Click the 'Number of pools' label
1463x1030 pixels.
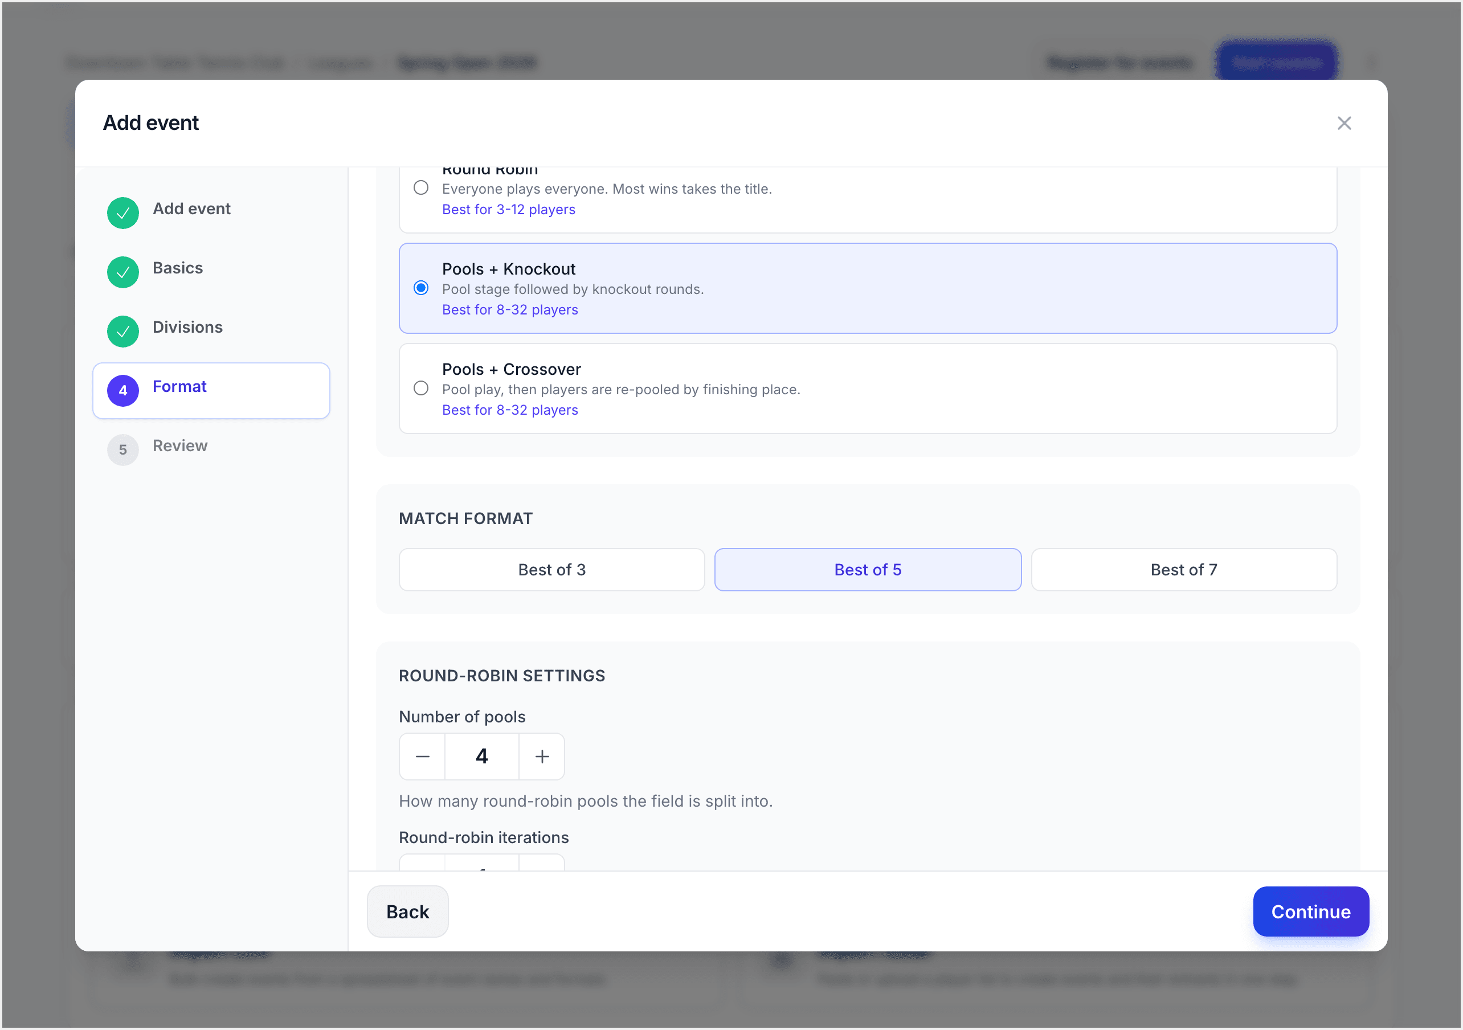(462, 717)
